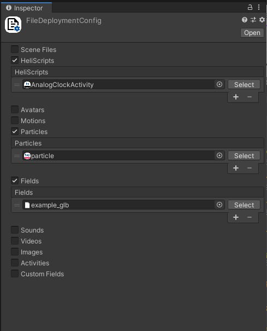Open the Inspector three-dot options menu
The height and width of the screenshot is (331, 267).
coord(259,8)
